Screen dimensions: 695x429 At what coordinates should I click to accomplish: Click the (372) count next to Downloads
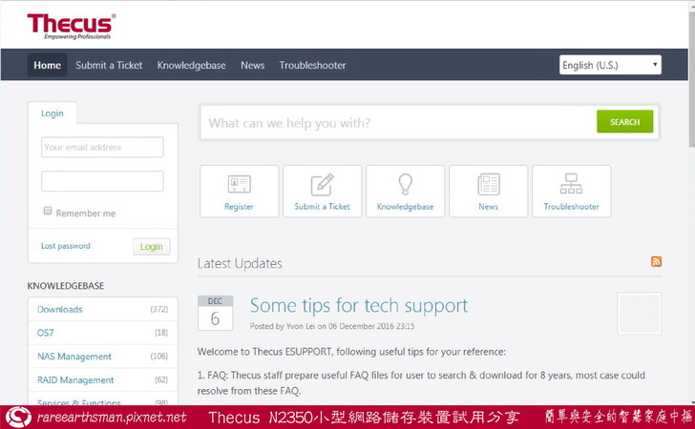(159, 309)
